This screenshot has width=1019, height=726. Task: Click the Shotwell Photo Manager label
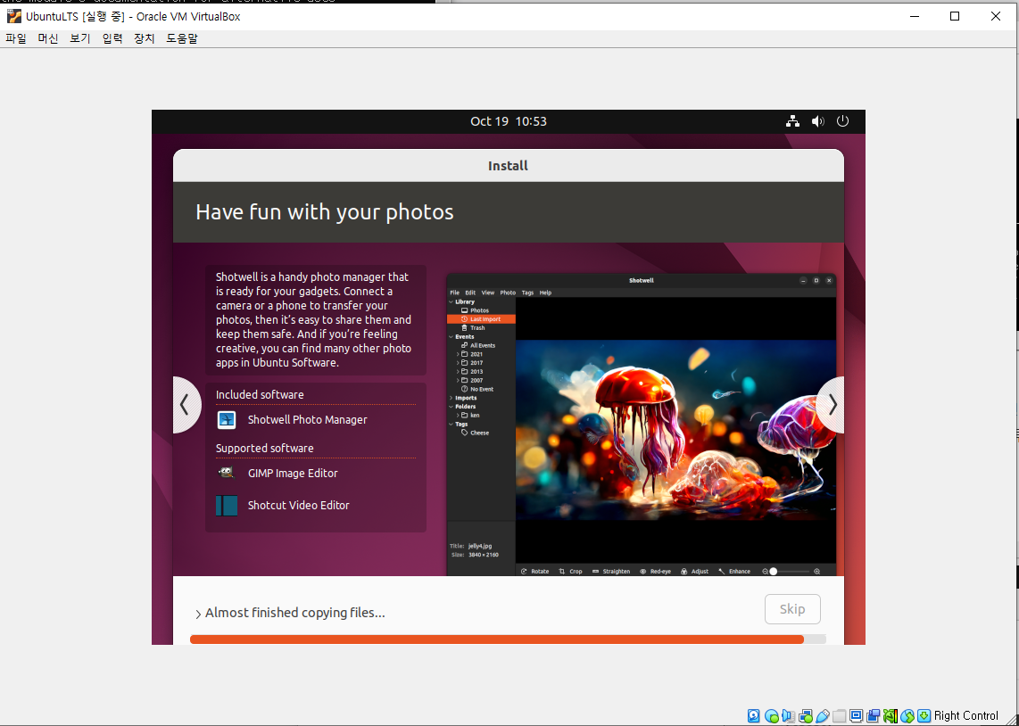307,420
